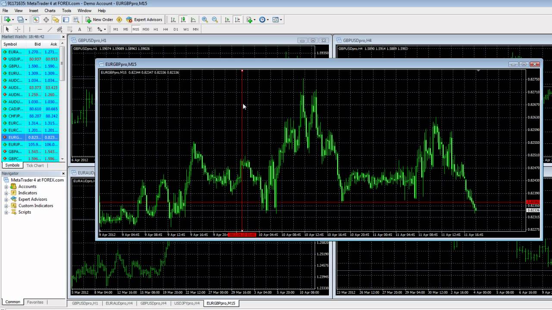552x310 pixels.
Task: Switch chart to Bar Chart mode
Action: click(173, 19)
